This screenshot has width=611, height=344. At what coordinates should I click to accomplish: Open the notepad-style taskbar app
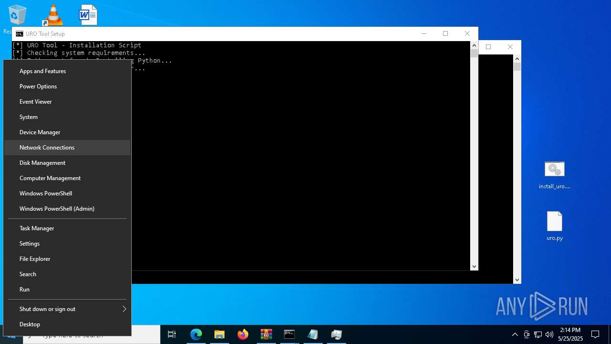pyautogui.click(x=313, y=334)
